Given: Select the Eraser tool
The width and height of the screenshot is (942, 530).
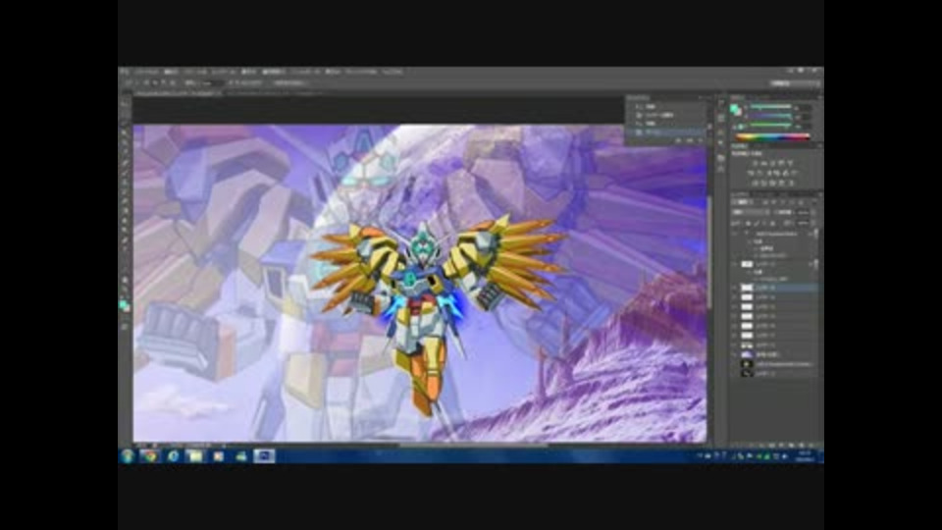Looking at the screenshot, I should point(125,201).
